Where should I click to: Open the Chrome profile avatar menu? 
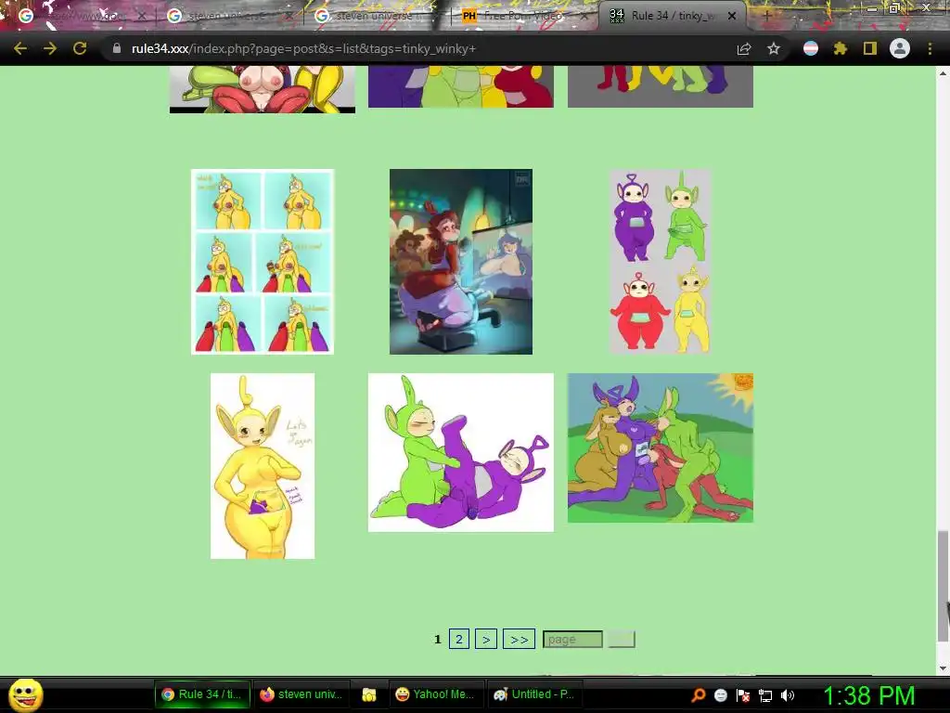[900, 48]
